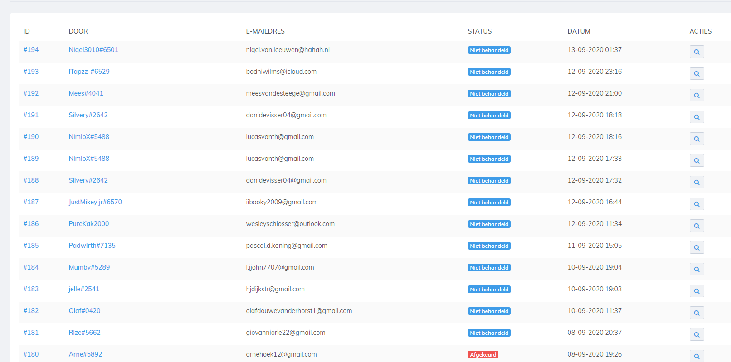Viewport: 731px width, 362px height.
Task: Click the magnifier icon for row #189
Action: coord(697,160)
